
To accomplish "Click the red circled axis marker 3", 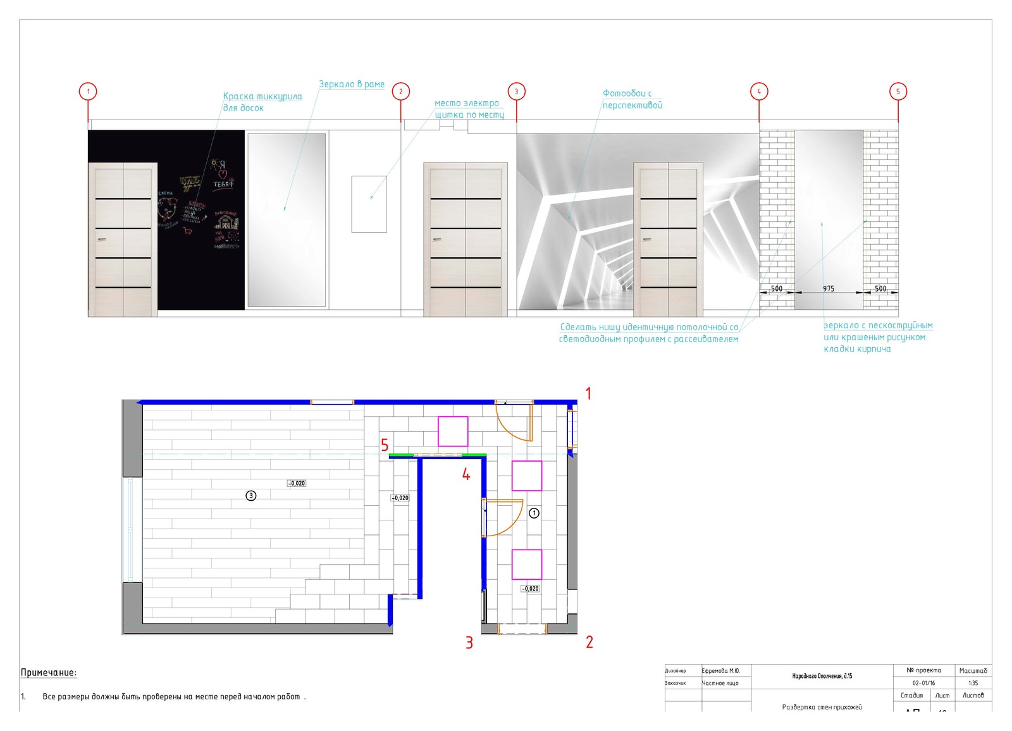I will click(516, 92).
